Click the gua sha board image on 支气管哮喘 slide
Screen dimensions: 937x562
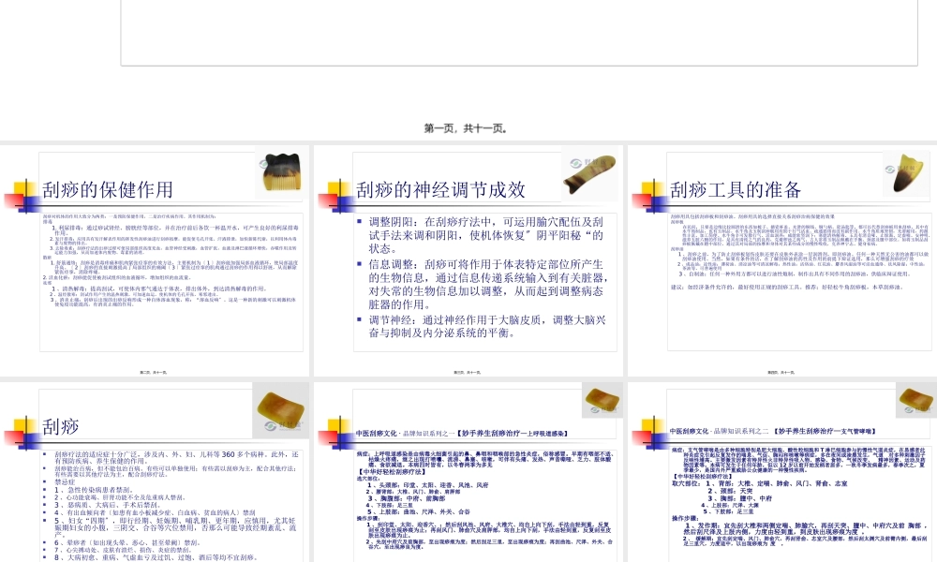(x=914, y=400)
